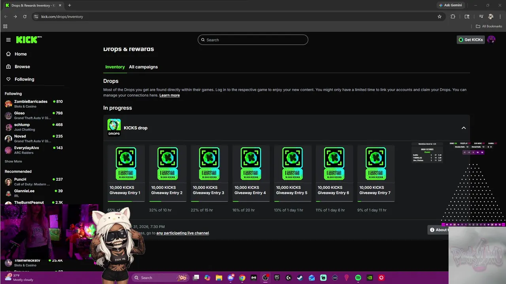
Task: Select the Giveaway Entry 7 drop card
Action: [x=376, y=174]
